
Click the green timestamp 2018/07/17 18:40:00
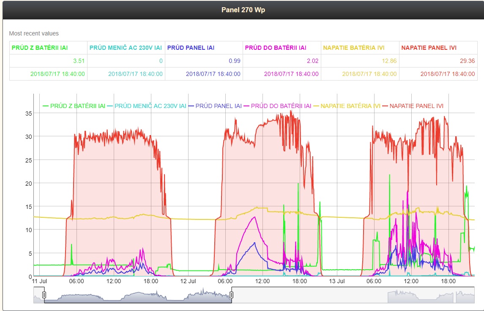pyautogui.click(x=57, y=74)
